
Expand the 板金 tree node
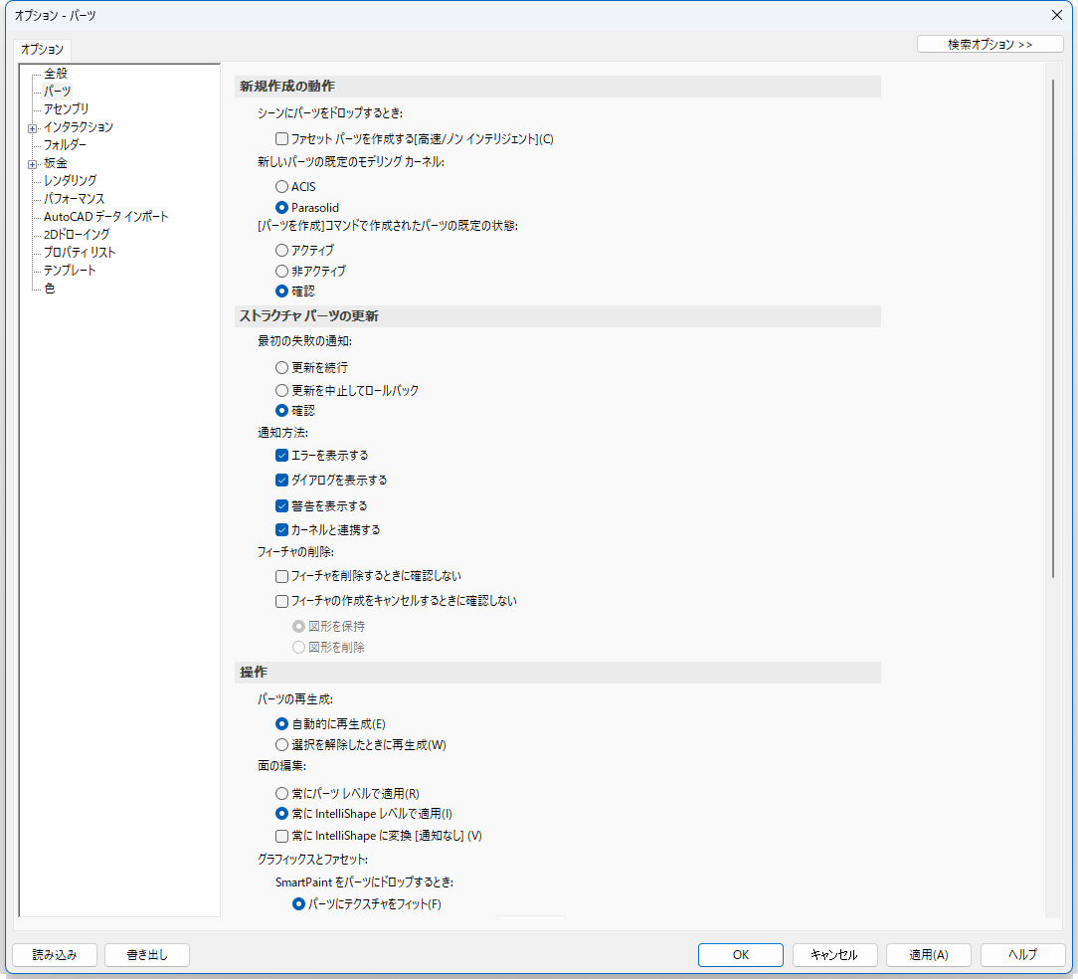pos(33,163)
